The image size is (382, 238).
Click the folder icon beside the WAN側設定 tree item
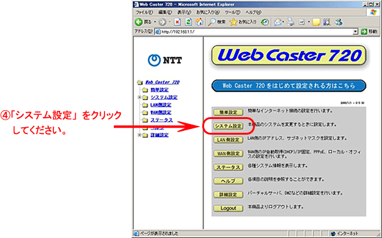[145, 113]
